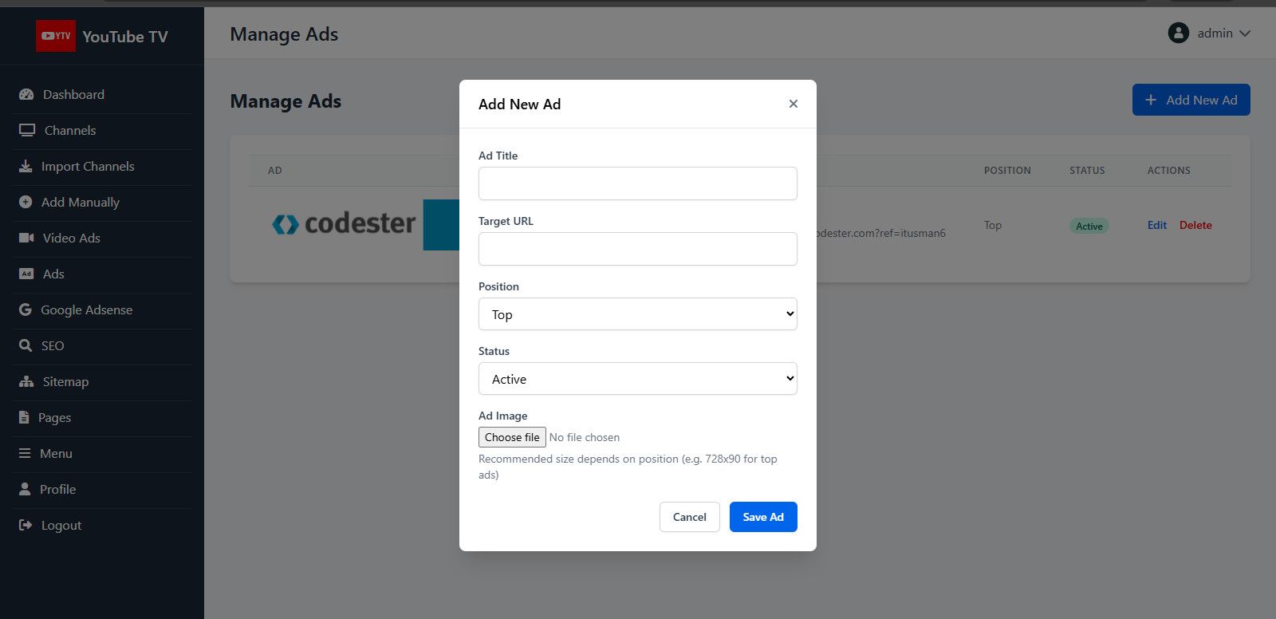Screen dimensions: 1276x619
Task: Click the Logout arrow icon
Action: click(x=26, y=525)
